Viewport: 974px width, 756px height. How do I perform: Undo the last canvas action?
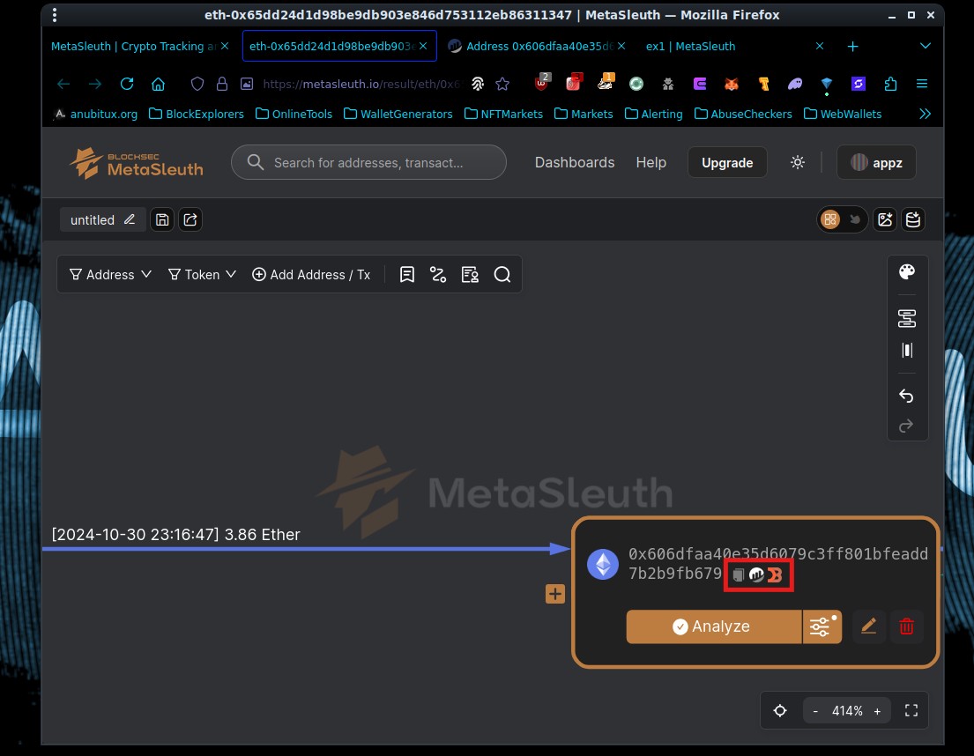pyautogui.click(x=907, y=396)
